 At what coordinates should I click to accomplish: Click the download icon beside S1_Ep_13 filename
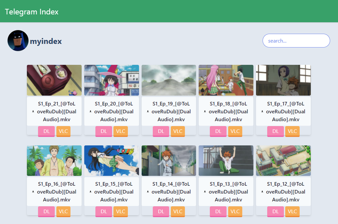pos(205,192)
